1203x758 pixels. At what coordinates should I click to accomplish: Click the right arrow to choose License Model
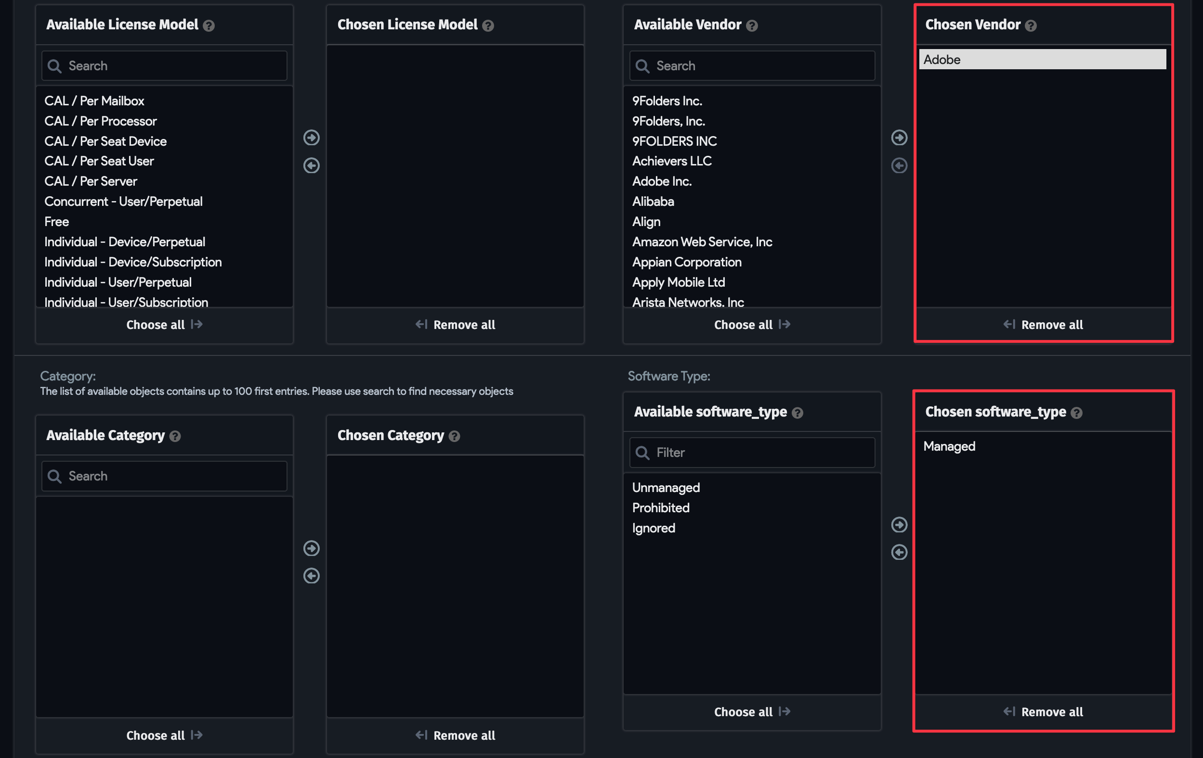311,138
